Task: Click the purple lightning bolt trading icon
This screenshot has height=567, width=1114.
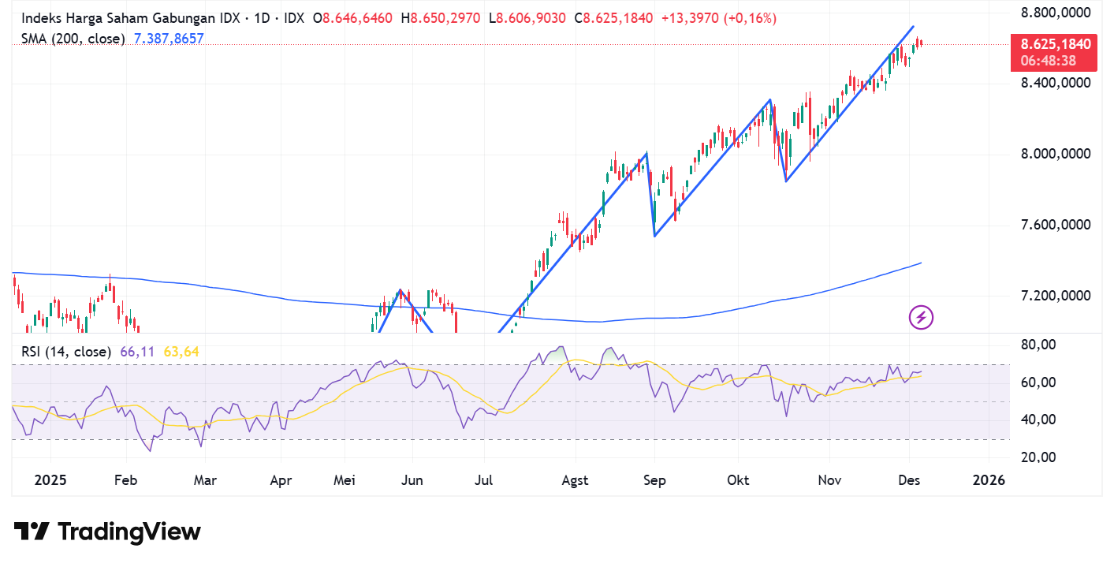Action: coord(919,318)
